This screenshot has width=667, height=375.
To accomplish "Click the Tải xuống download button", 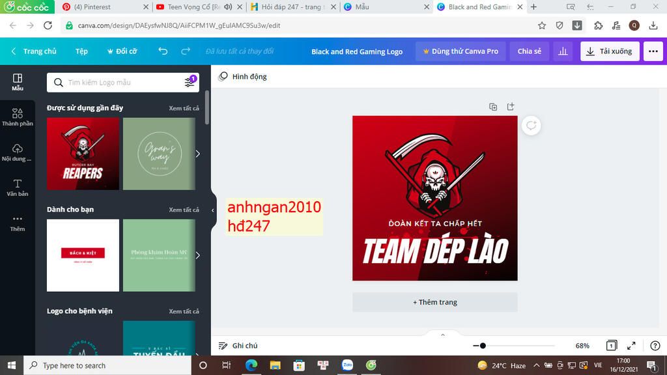I will click(610, 51).
